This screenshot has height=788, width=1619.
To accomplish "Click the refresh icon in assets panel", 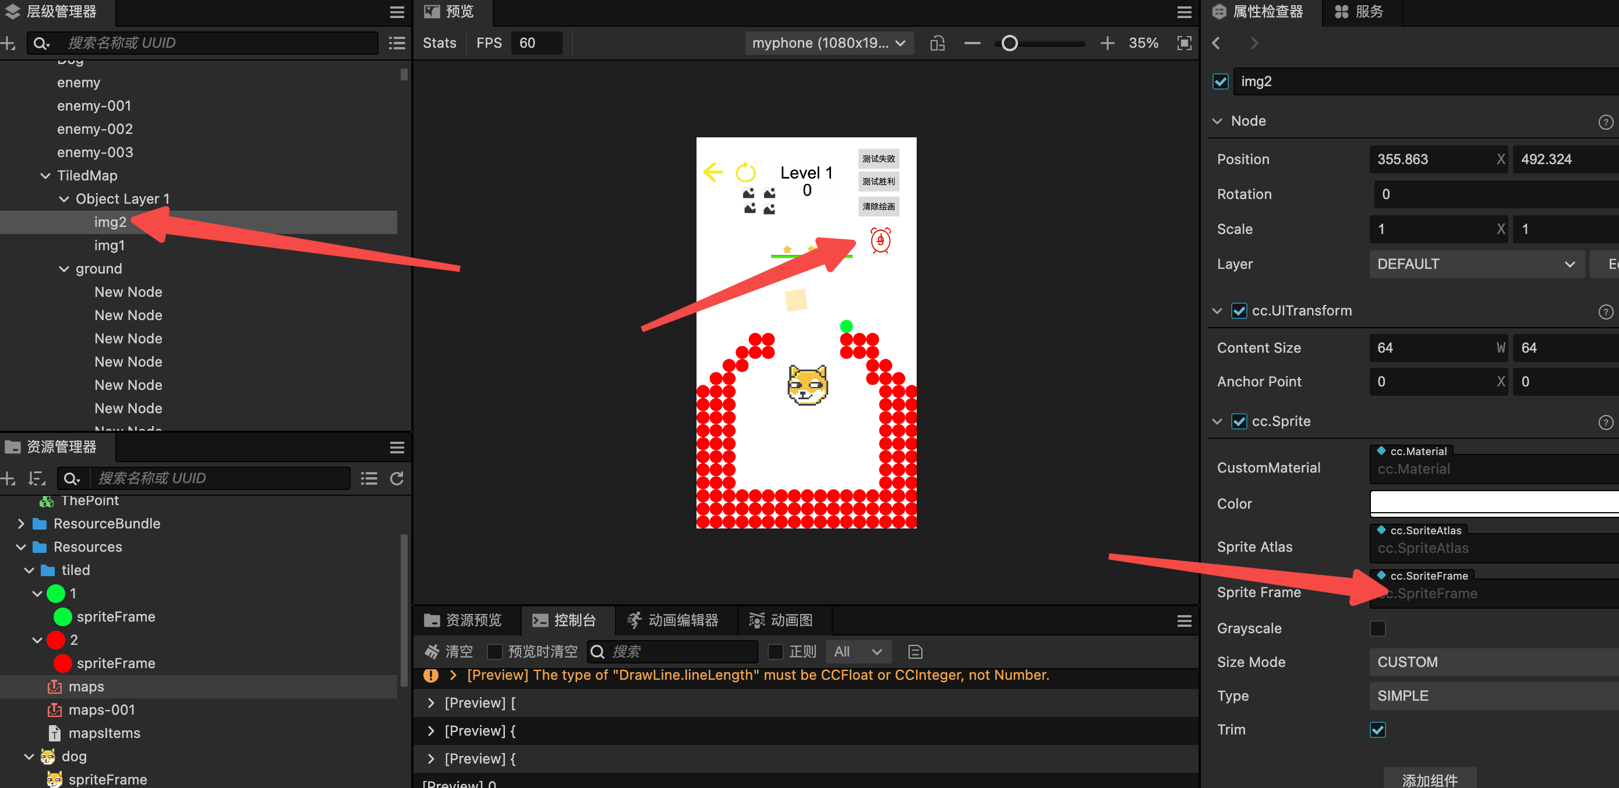I will tap(397, 478).
